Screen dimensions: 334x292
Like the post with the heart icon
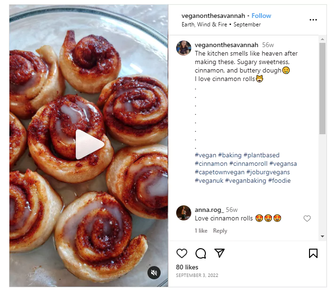(182, 253)
